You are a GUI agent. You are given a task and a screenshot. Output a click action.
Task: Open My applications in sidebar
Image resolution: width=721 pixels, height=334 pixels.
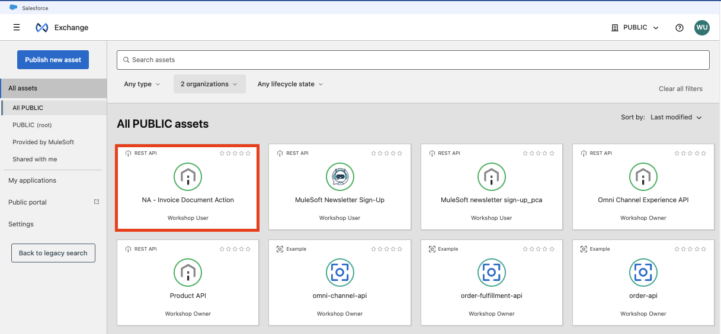32,180
